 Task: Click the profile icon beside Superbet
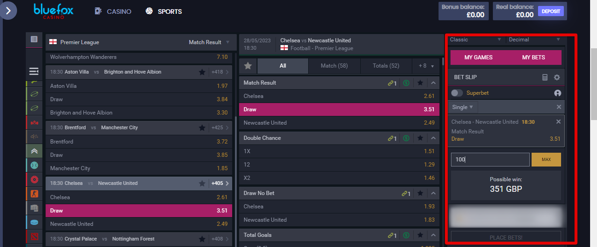click(557, 93)
